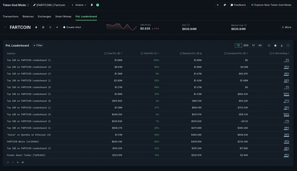Go to the first page of results
The image size is (297, 171).
click(8, 162)
